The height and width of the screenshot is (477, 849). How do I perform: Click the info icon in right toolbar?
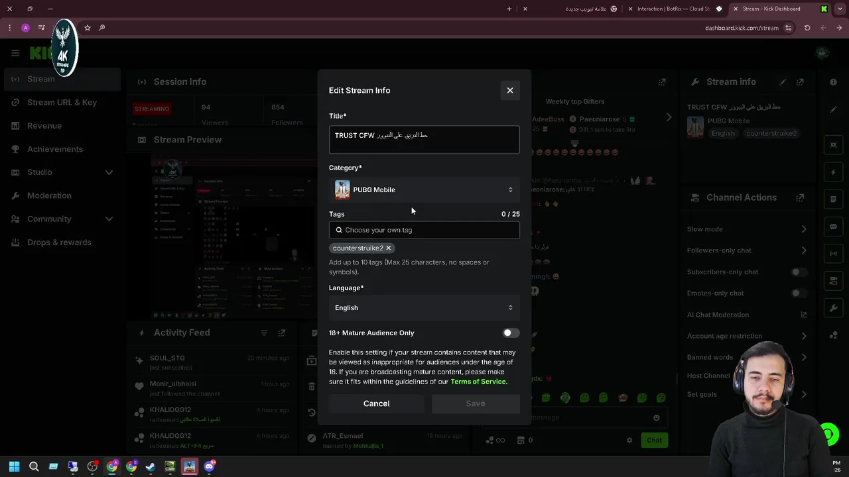click(x=834, y=82)
